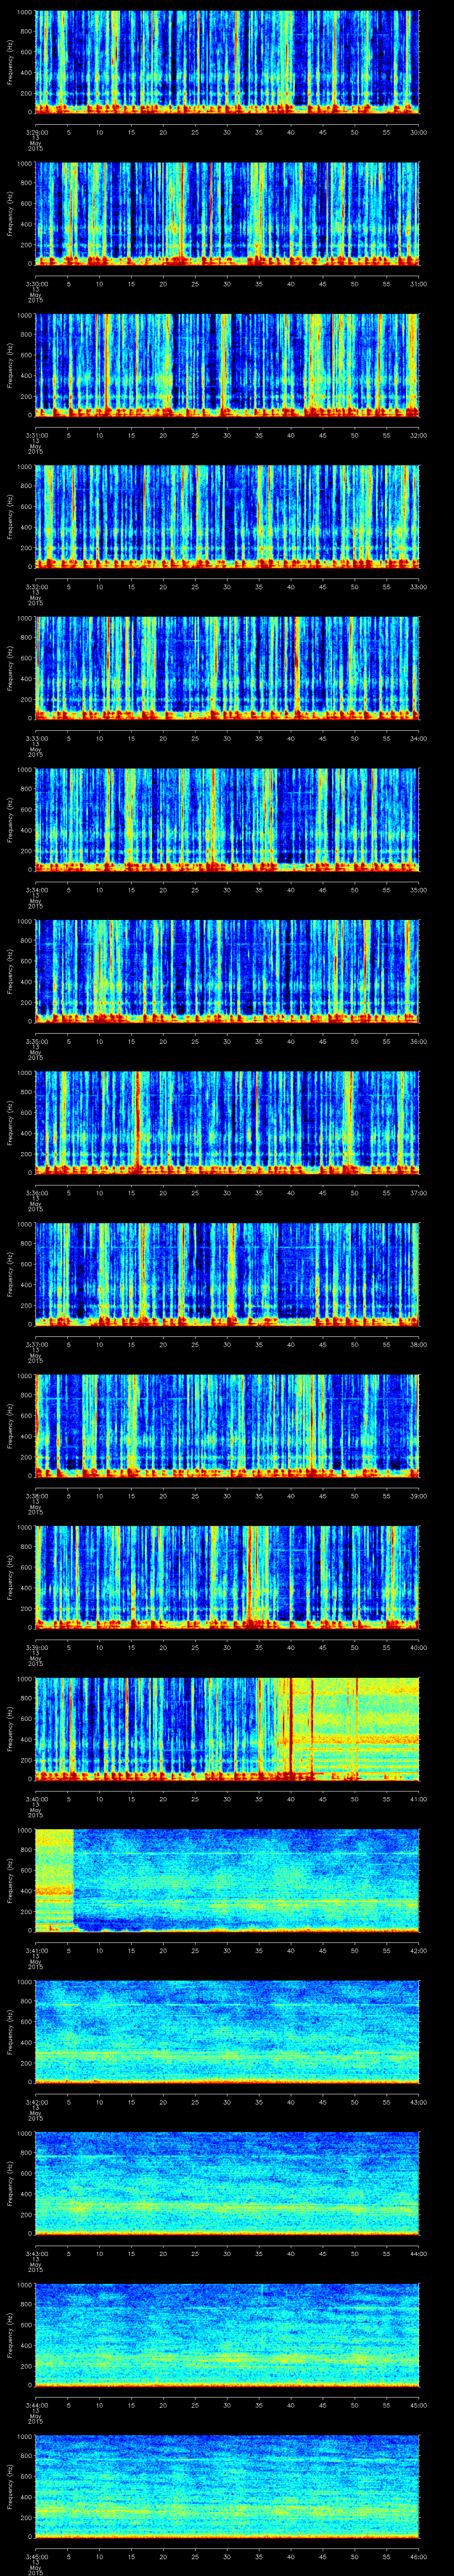
Task: Click Frequency (Hz) label of the bottom spectrogram
Action: coord(10,2485)
